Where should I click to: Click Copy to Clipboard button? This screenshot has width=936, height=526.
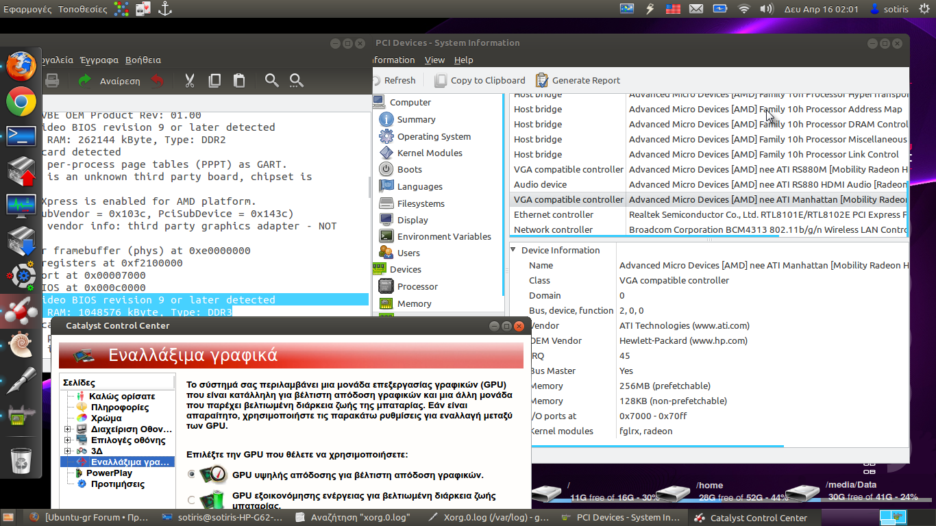[480, 80]
